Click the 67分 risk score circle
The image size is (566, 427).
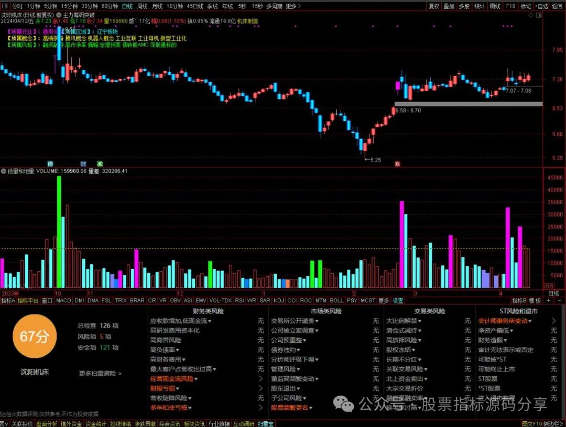34,336
